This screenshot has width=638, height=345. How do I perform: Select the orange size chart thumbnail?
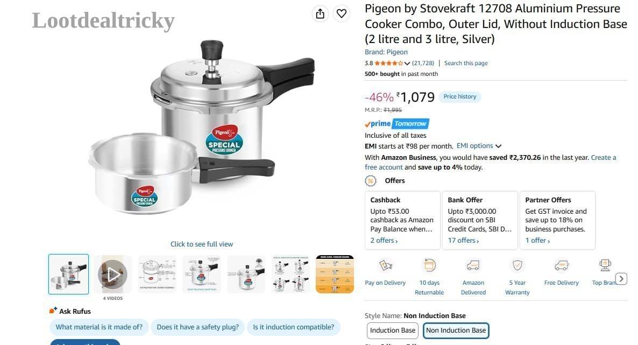click(335, 274)
